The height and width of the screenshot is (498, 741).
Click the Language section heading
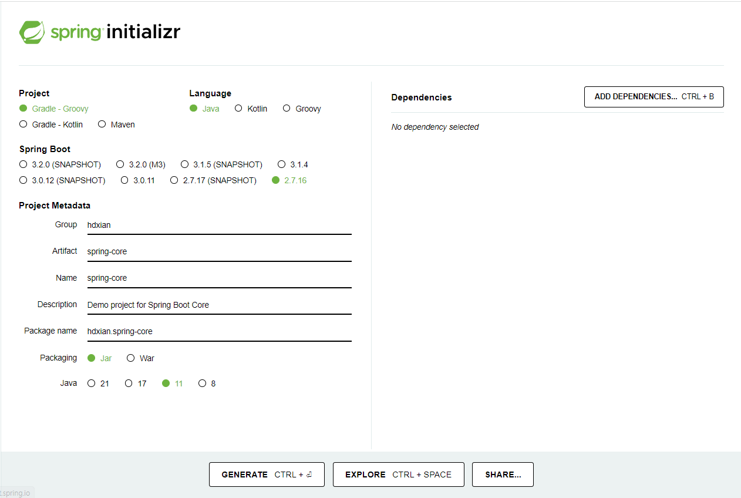click(210, 93)
